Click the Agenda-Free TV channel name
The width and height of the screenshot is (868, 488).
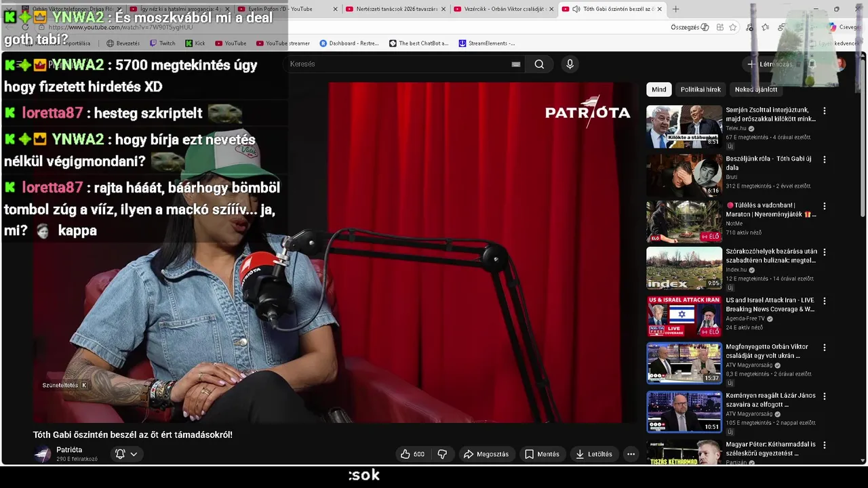point(745,319)
